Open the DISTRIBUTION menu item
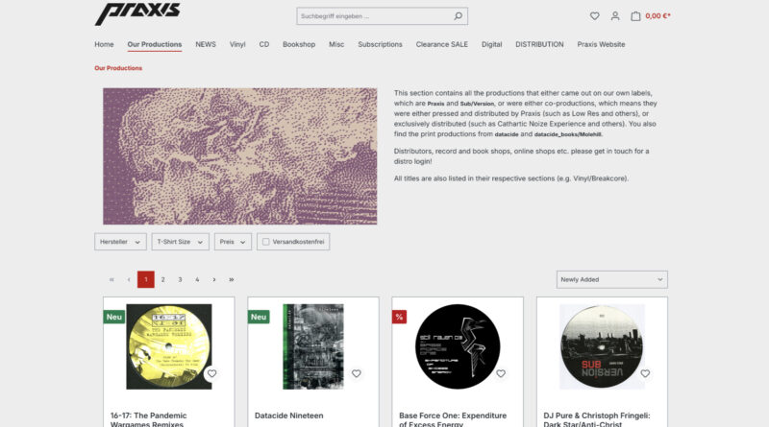This screenshot has width=769, height=427. click(x=539, y=44)
